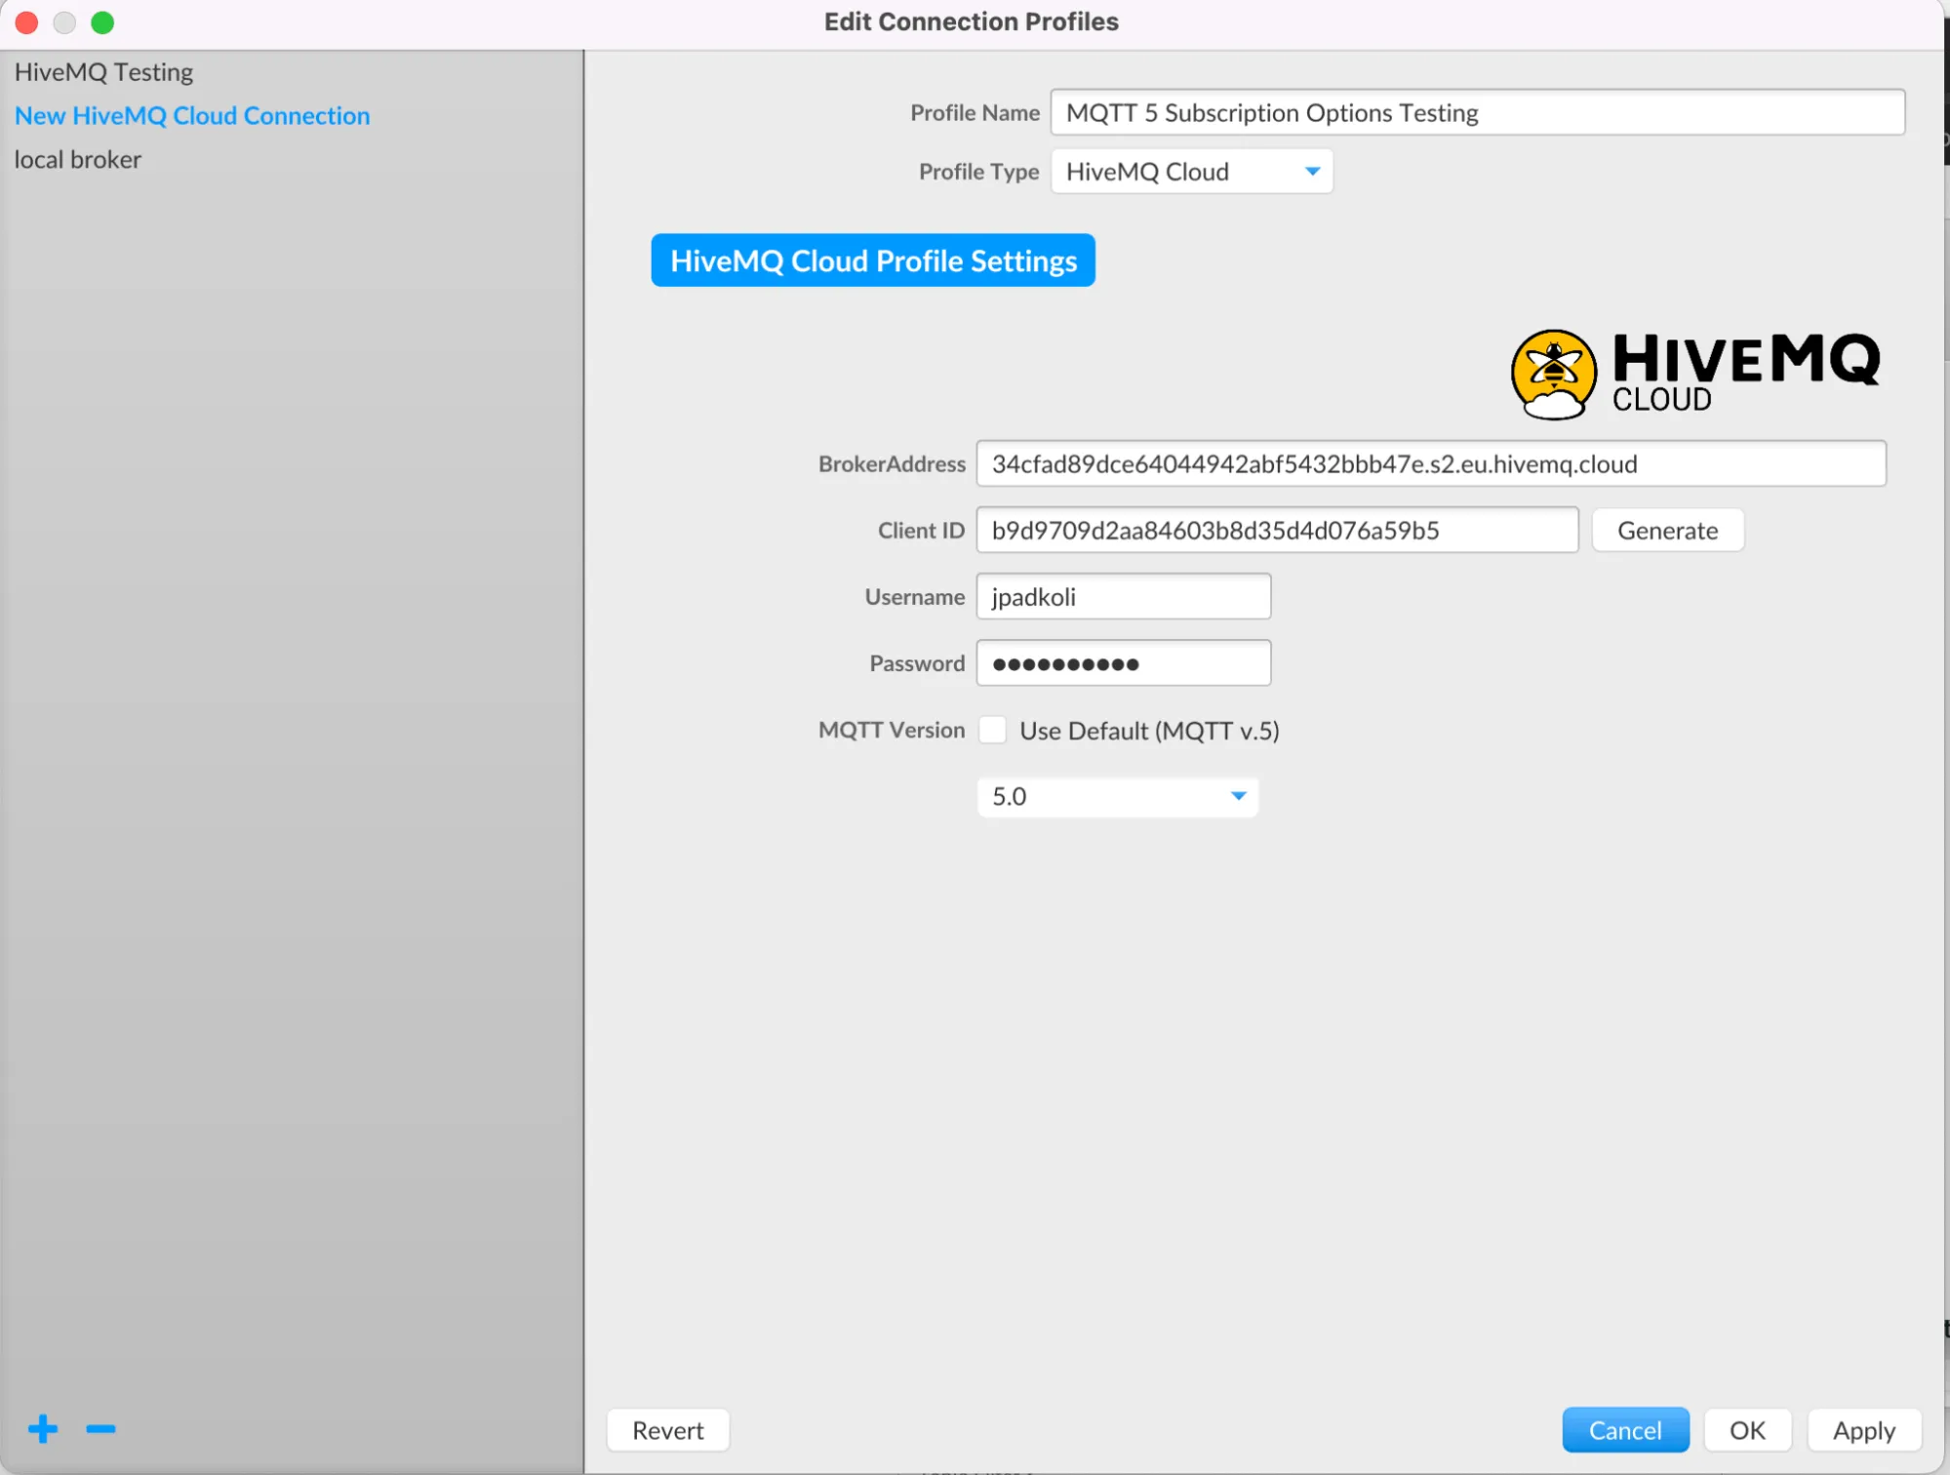The image size is (1950, 1475).
Task: Select local broker profile
Action: pyautogui.click(x=78, y=159)
